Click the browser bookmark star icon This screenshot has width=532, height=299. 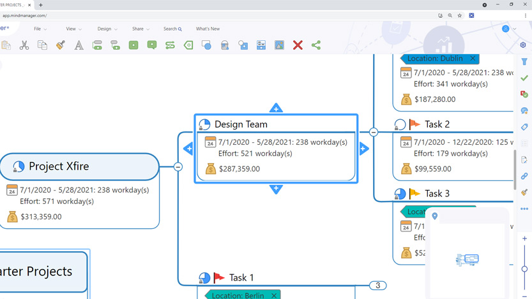tap(460, 15)
